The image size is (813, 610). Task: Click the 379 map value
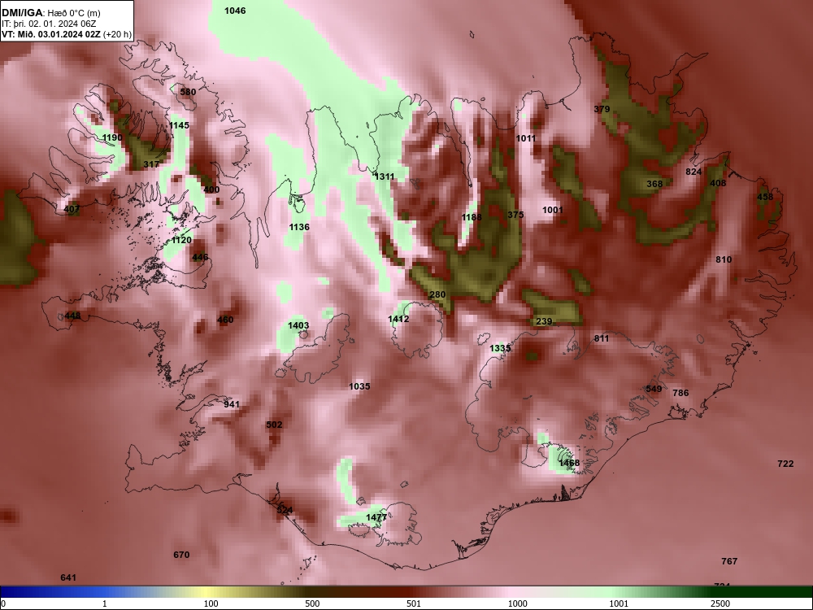(602, 110)
